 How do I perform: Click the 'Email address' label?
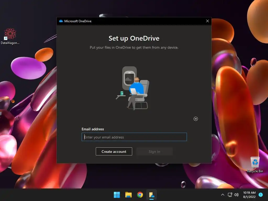point(93,129)
